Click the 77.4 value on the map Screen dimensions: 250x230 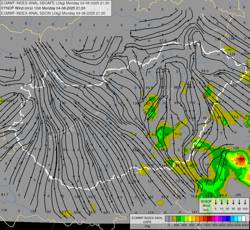point(237,179)
